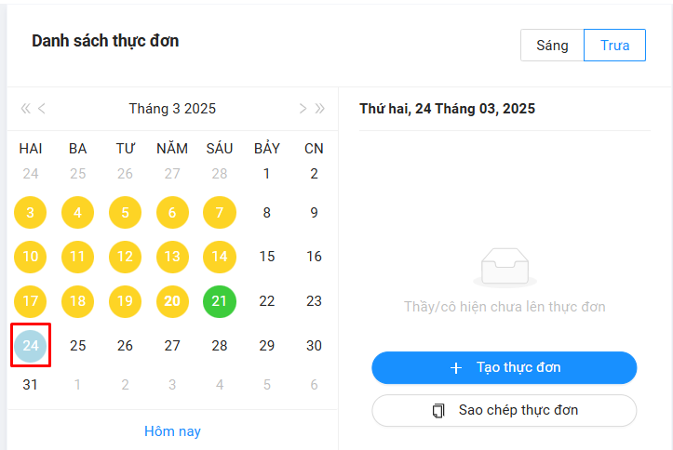
Task: Go to previous year with double-left arrow
Action: [x=25, y=109]
